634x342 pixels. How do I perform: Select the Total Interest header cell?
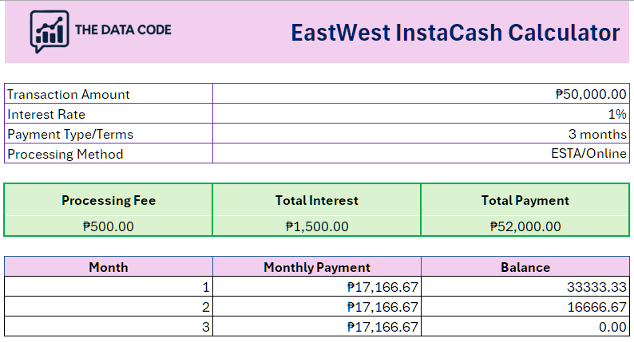[x=316, y=200]
